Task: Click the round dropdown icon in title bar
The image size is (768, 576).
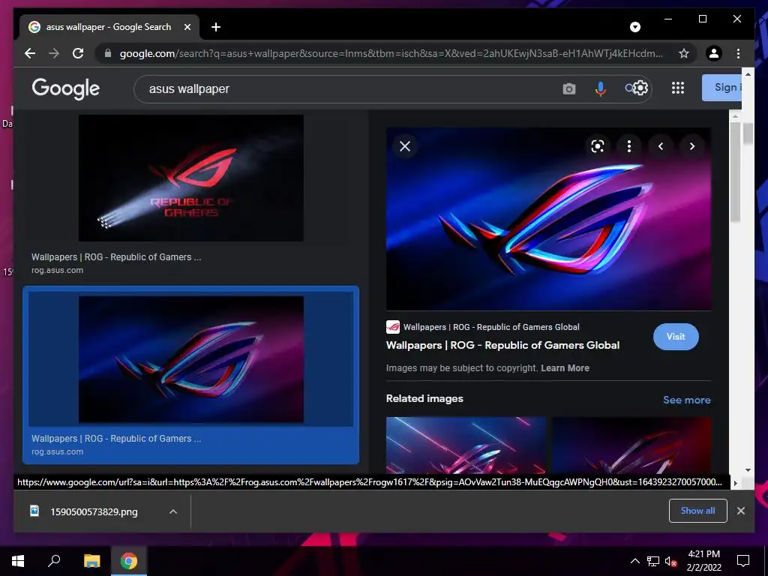Action: [634, 27]
